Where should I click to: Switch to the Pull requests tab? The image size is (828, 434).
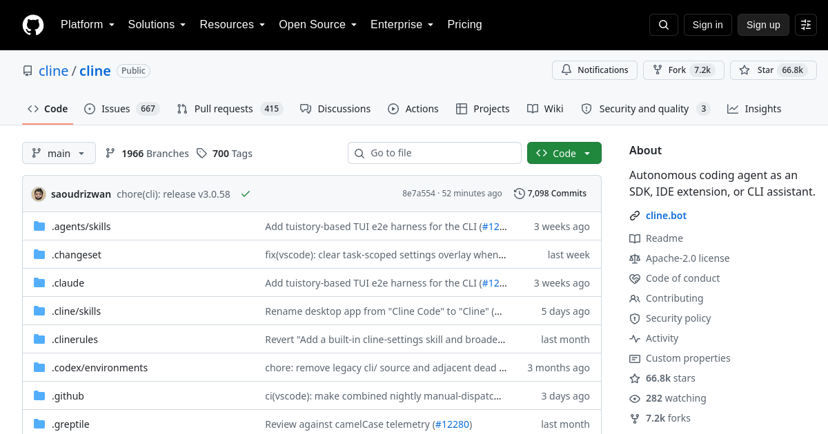tap(230, 109)
